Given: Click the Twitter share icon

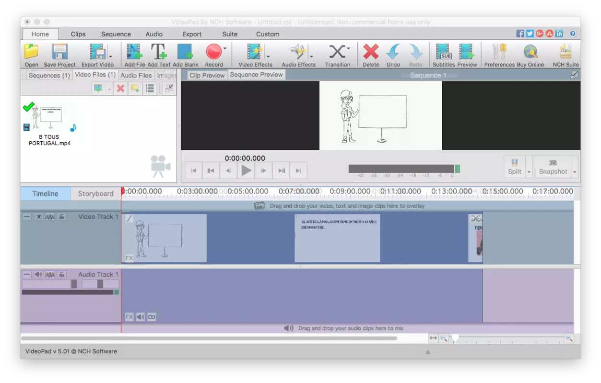Looking at the screenshot, I should click(x=530, y=34).
